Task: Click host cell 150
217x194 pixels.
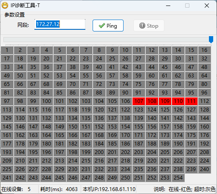Action: pos(73,127)
